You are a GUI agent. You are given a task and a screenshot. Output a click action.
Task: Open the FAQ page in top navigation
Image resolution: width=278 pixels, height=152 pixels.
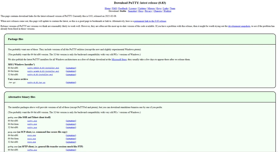[114, 8]
